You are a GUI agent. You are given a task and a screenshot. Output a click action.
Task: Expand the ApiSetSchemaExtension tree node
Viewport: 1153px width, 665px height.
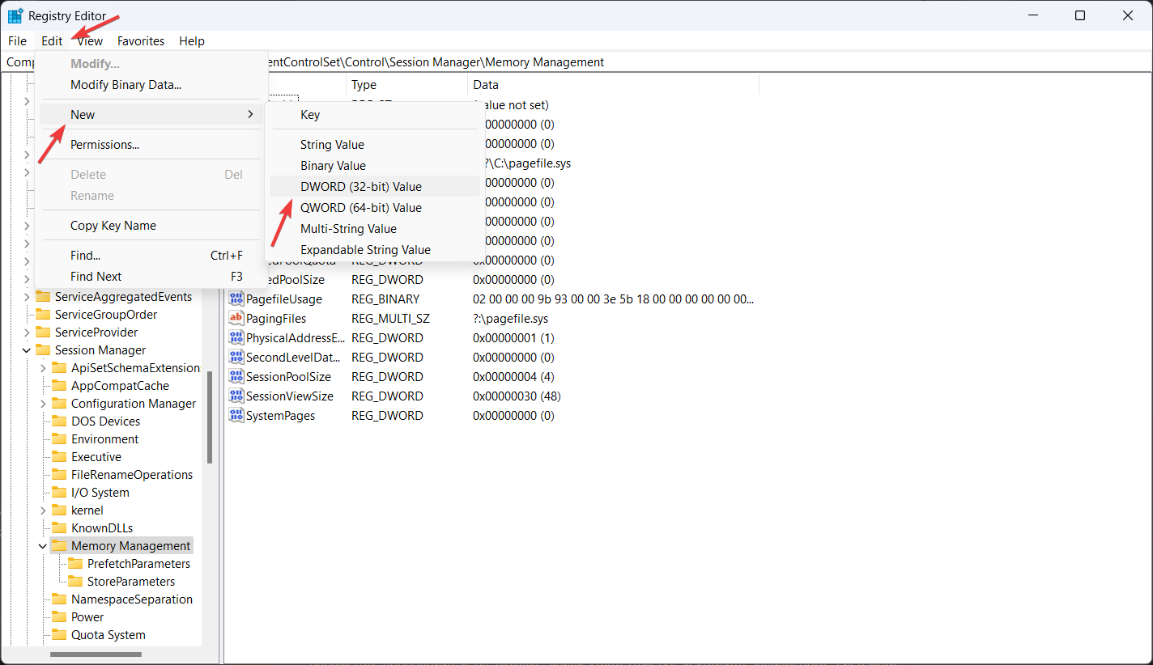[42, 368]
